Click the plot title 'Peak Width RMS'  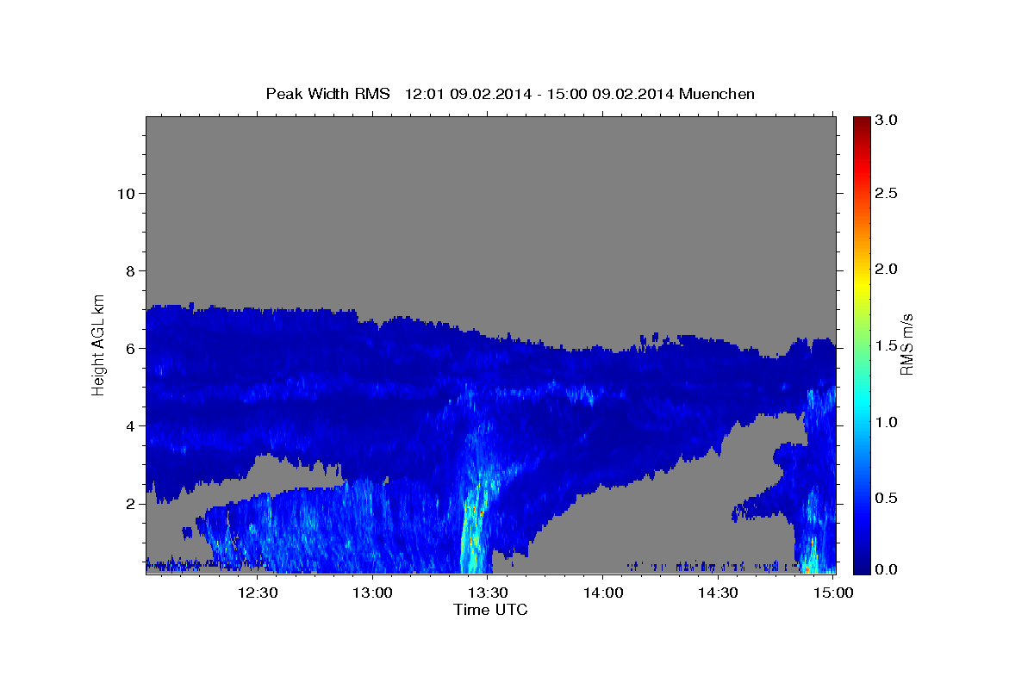[x=327, y=94]
